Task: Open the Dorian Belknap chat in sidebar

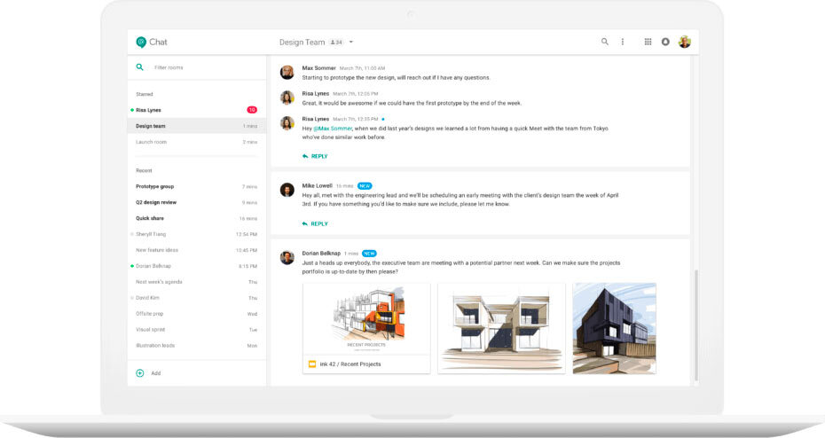Action: (x=197, y=266)
